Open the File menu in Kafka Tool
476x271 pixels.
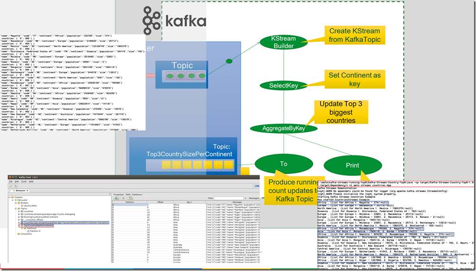click(x=11, y=181)
